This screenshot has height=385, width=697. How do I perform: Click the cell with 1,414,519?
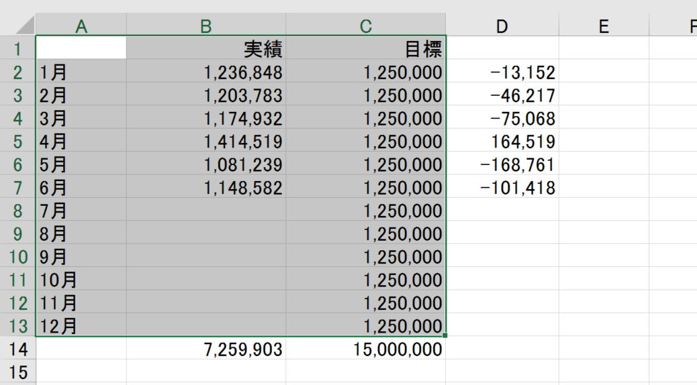coord(206,140)
